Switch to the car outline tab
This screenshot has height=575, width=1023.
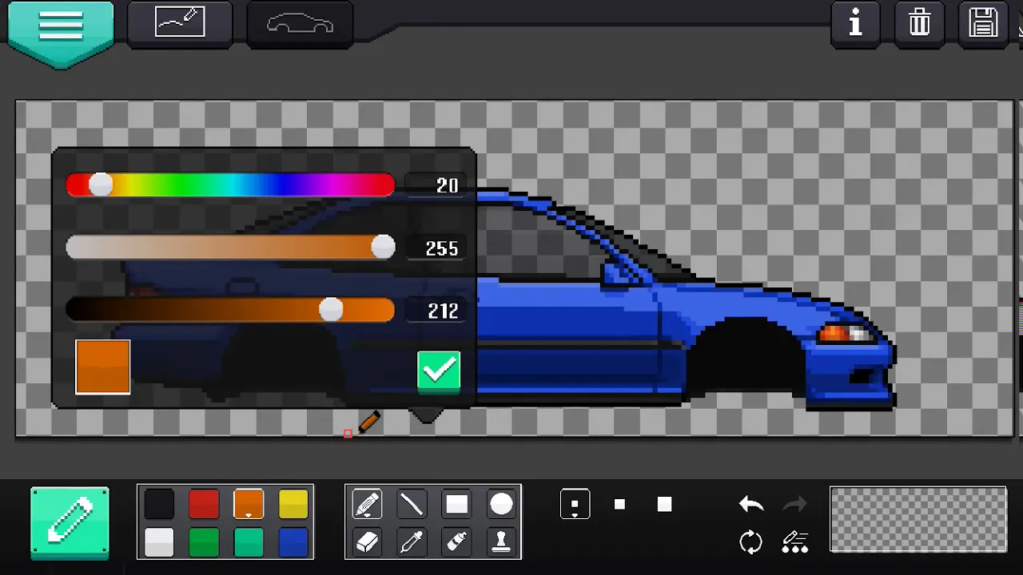pyautogui.click(x=300, y=22)
